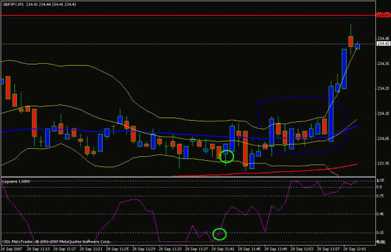Click the 28 Sep 11:45 time label
The height and width of the screenshot is (252, 391).
pos(250,249)
